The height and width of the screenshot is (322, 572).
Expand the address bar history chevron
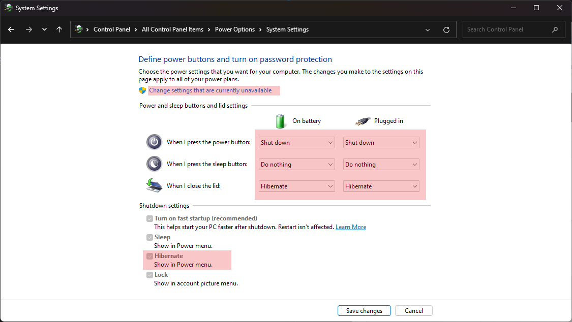tap(427, 29)
